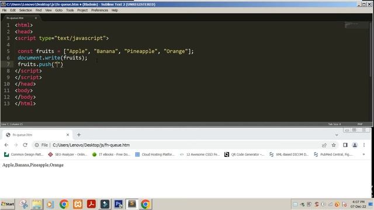Screen dimensions: 374x210
Task: Open the File menu in Sublime Text
Action: [x=4, y=10]
